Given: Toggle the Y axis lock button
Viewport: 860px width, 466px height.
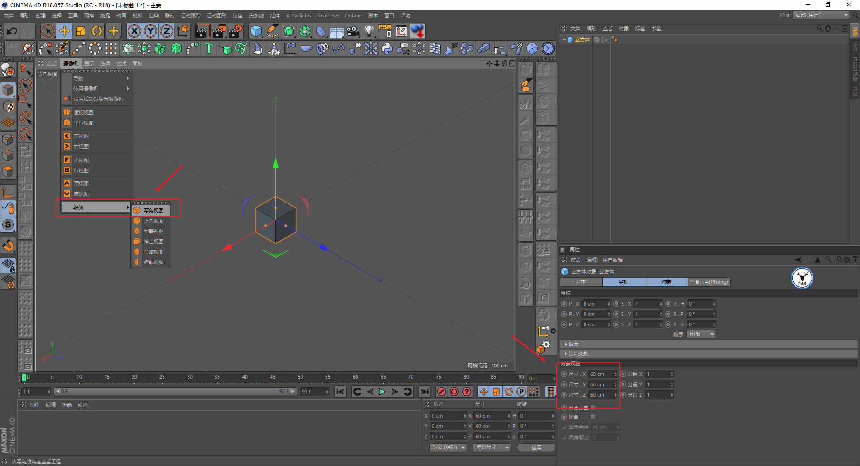Looking at the screenshot, I should [x=150, y=31].
